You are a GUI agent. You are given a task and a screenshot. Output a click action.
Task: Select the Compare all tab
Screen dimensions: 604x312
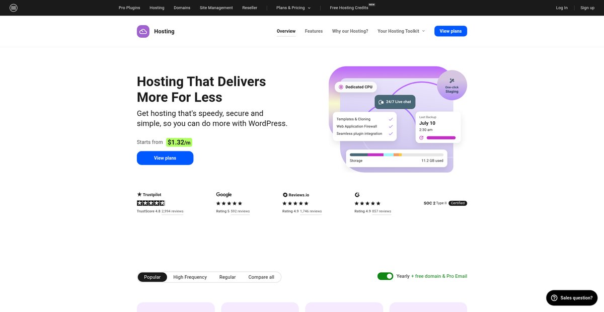tap(261, 277)
